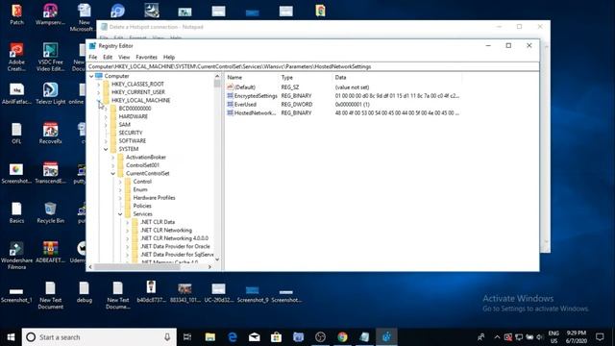615x346 pixels.
Task: Open the Screenshot_9 desktop file
Action: point(253,293)
